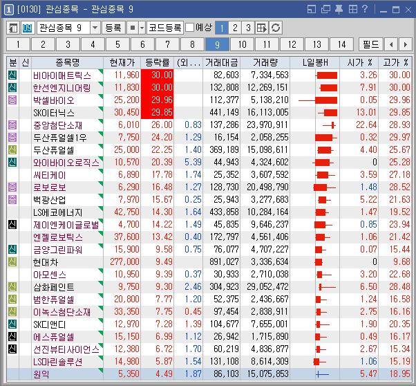Select the 선진뷰티사이언스 stock name

66,349
